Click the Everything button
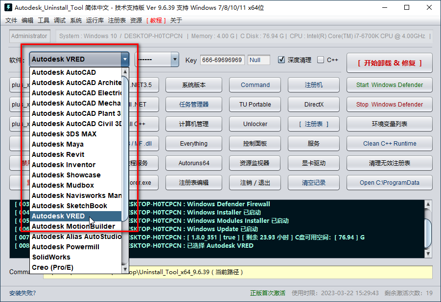The width and height of the screenshot is (441, 302). (194, 144)
